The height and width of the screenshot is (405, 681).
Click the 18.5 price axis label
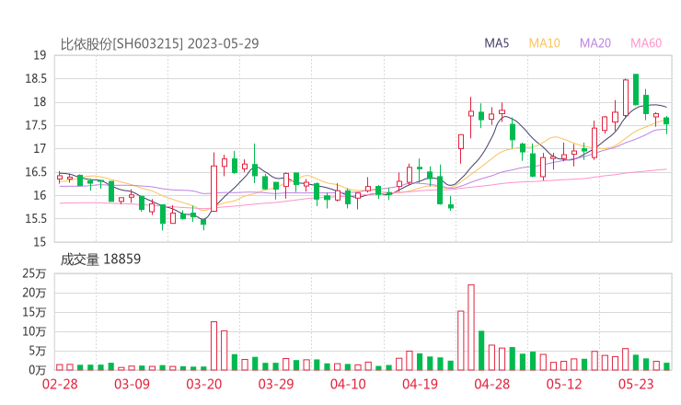click(36, 78)
